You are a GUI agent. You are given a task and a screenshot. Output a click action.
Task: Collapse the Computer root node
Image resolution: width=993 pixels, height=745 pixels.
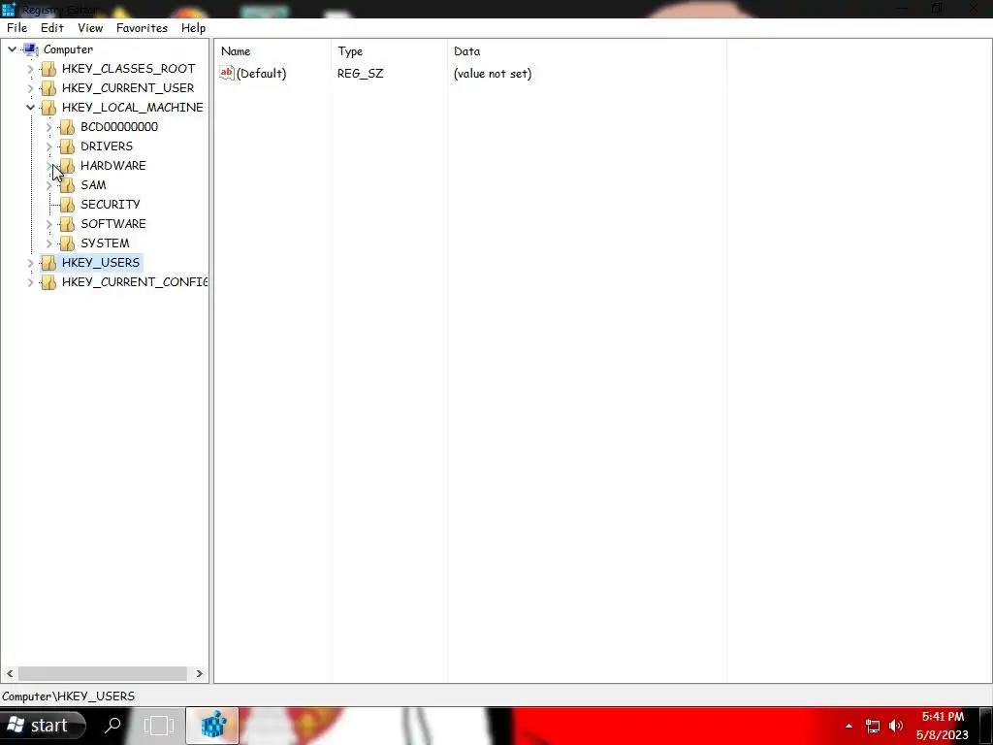12,49
